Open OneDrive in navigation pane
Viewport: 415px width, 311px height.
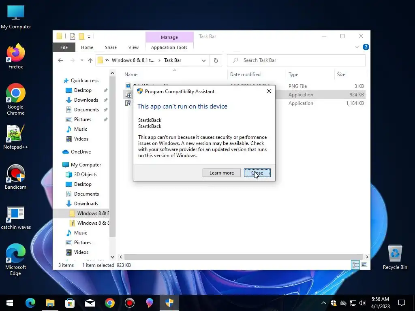tap(81, 152)
